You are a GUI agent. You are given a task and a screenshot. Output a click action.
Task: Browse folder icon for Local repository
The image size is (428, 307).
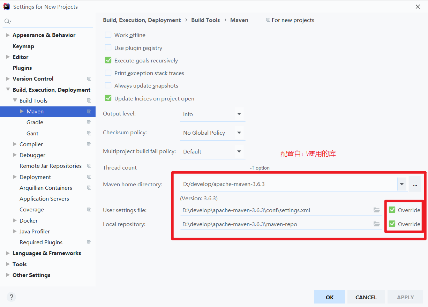[x=377, y=224]
